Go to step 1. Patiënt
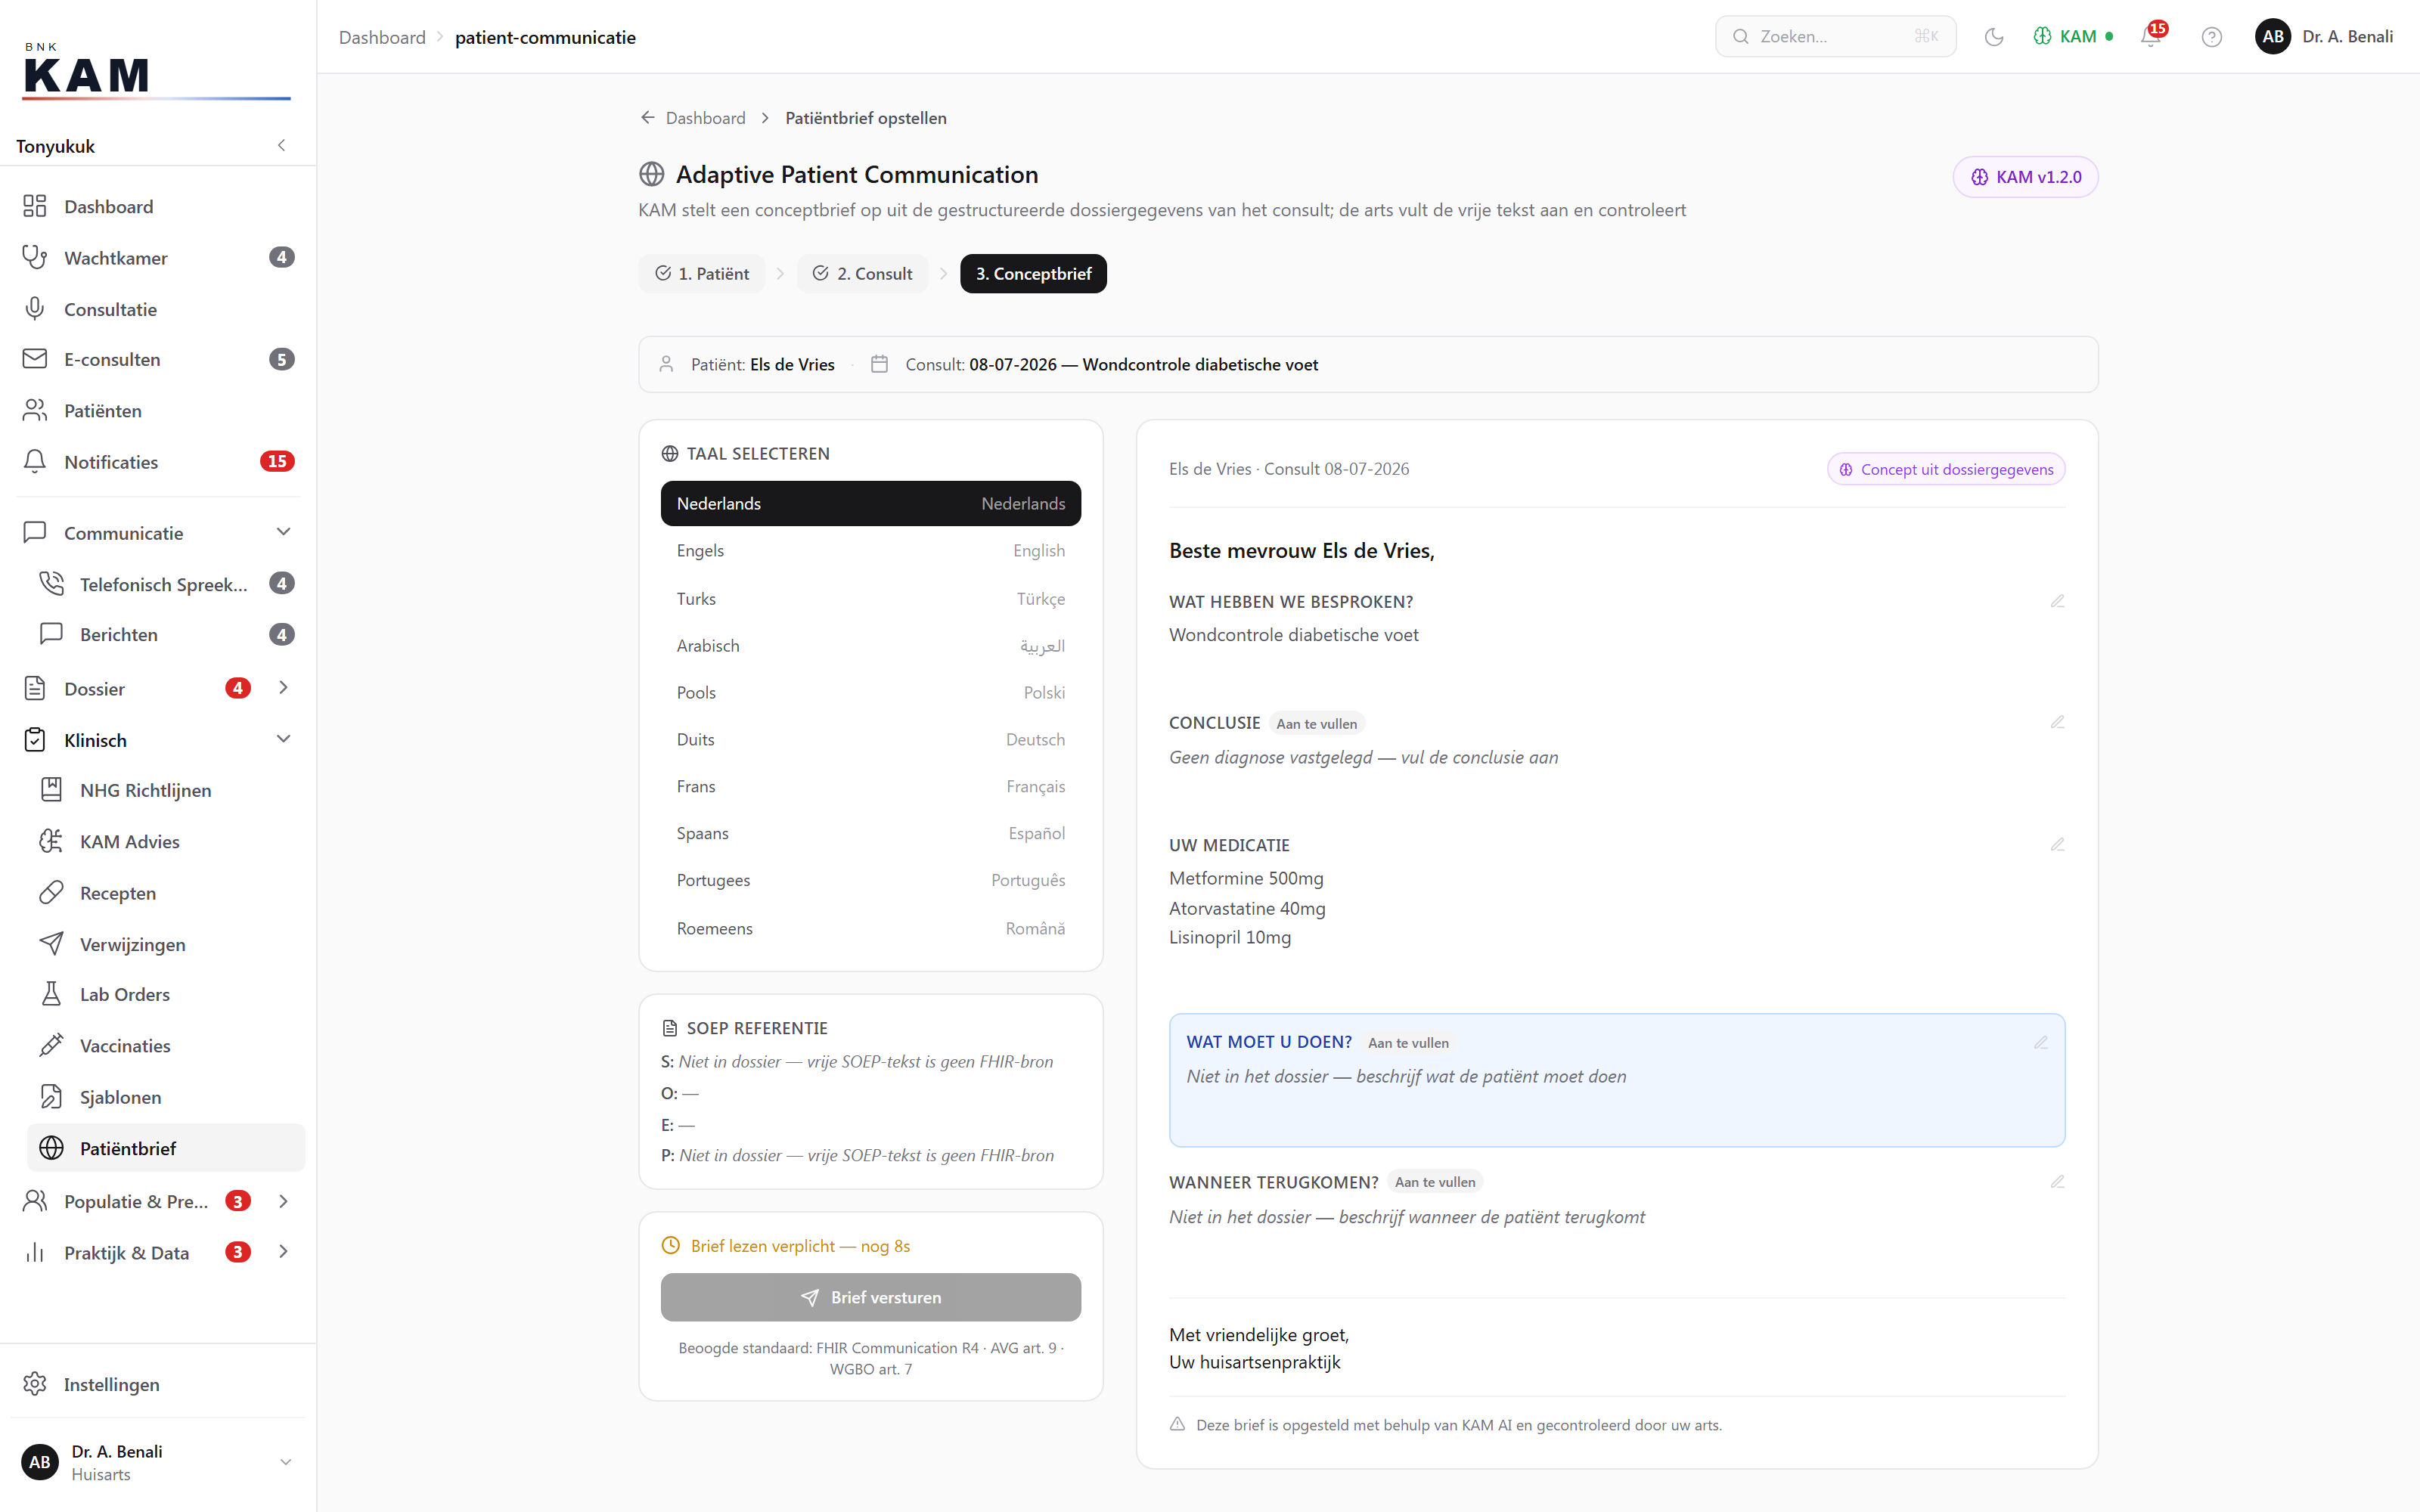Image resolution: width=2420 pixels, height=1512 pixels. click(702, 274)
